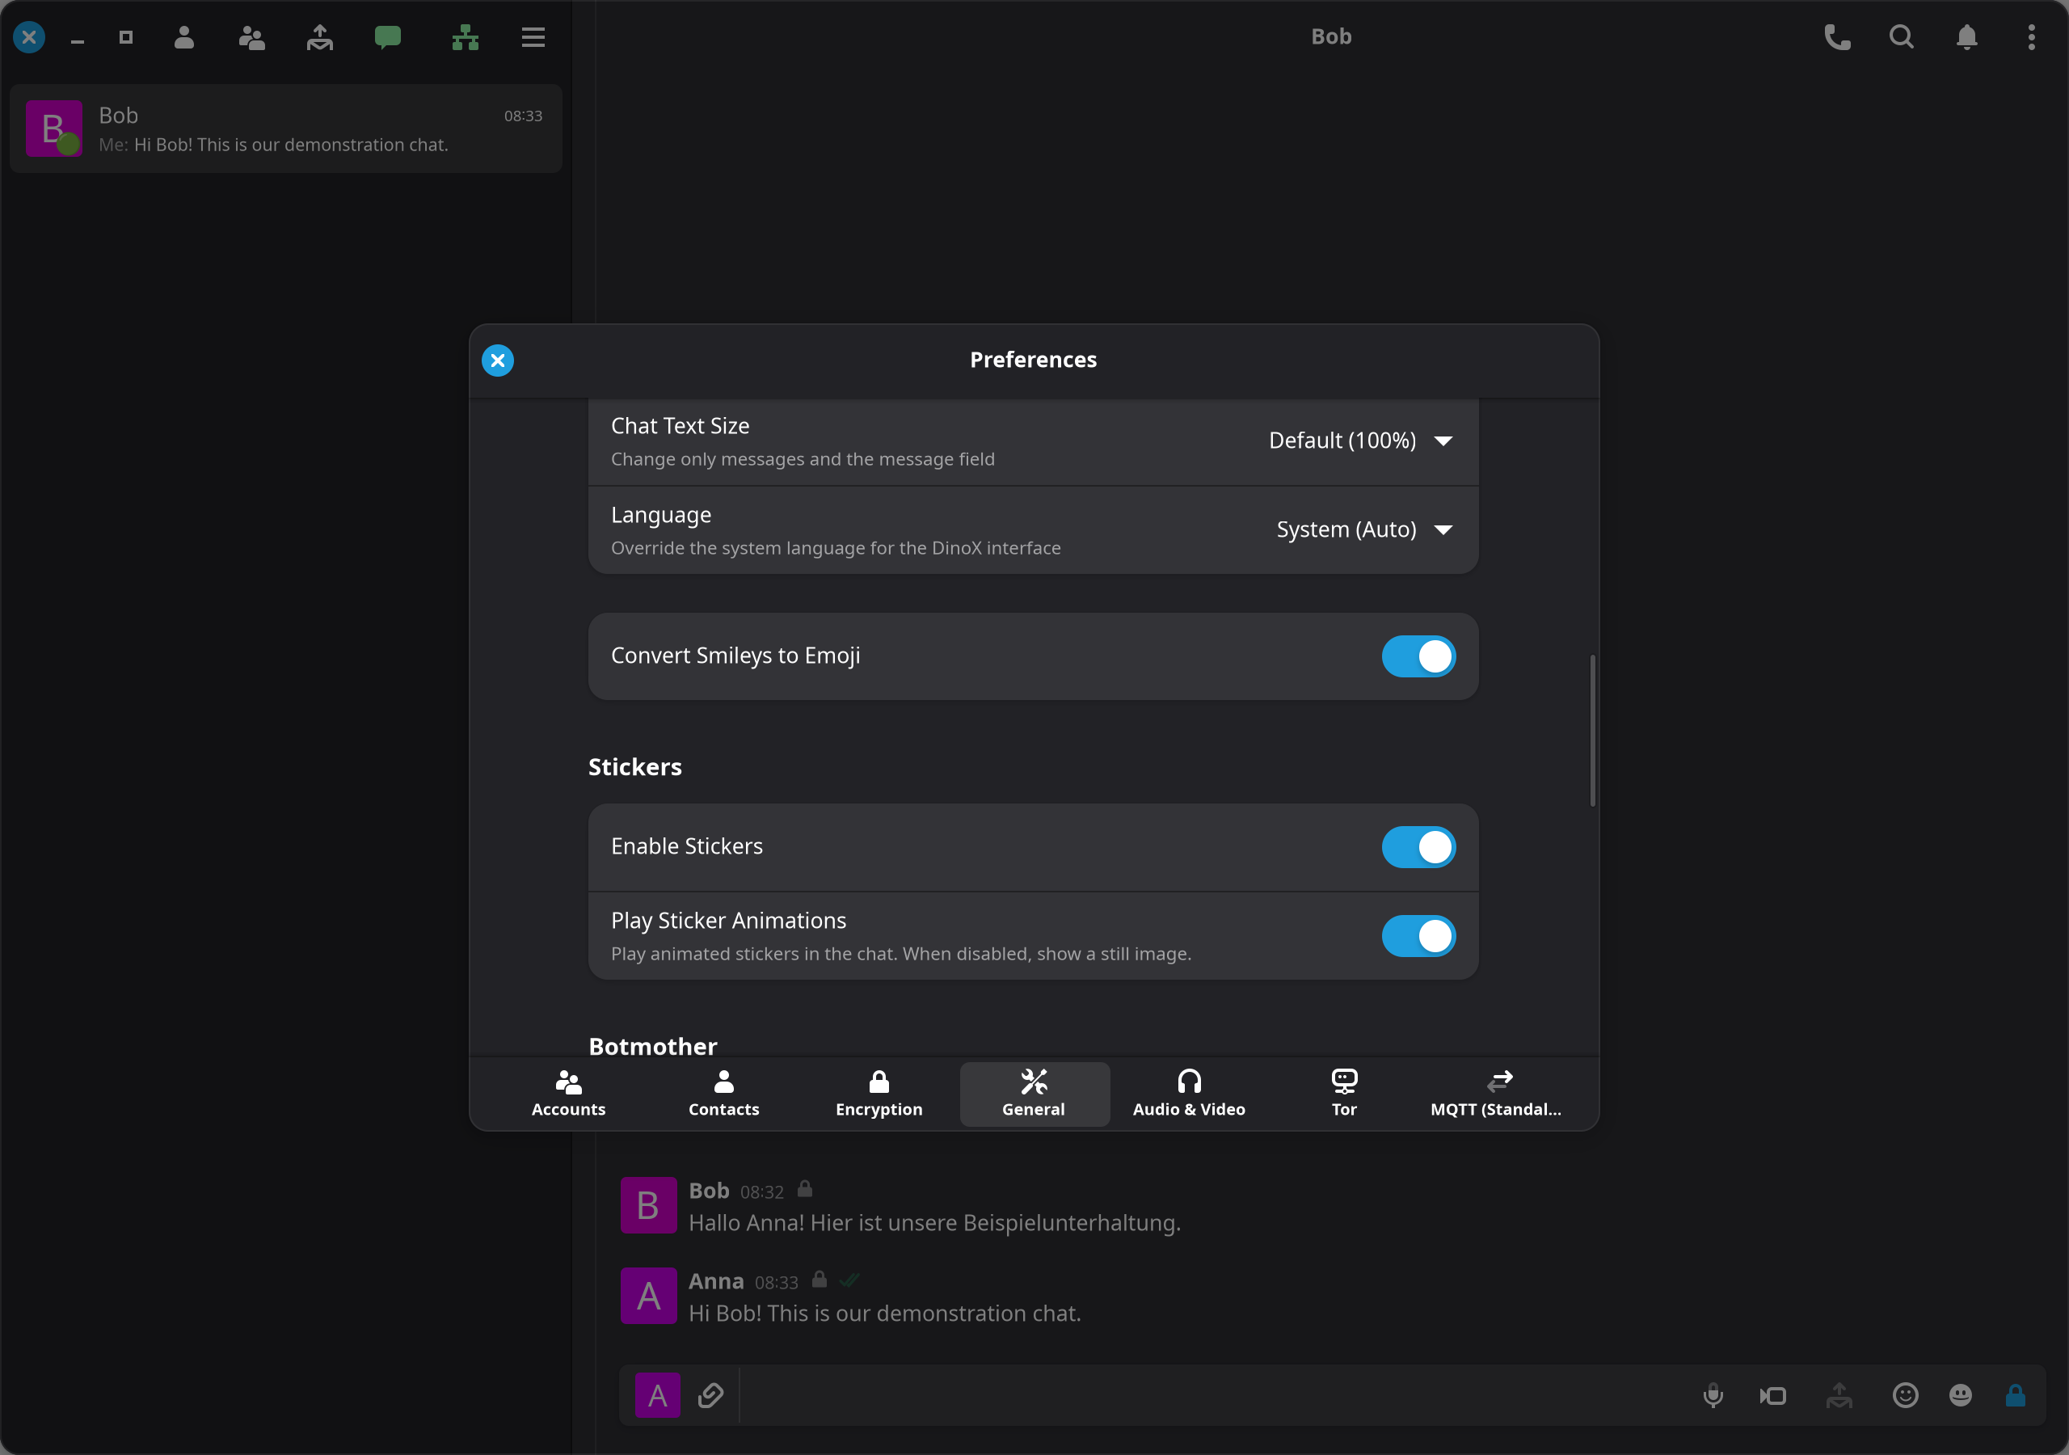Turn off Enable Stickers switch
The height and width of the screenshot is (1455, 2069).
click(1418, 847)
